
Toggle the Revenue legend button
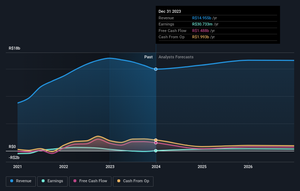(21, 181)
